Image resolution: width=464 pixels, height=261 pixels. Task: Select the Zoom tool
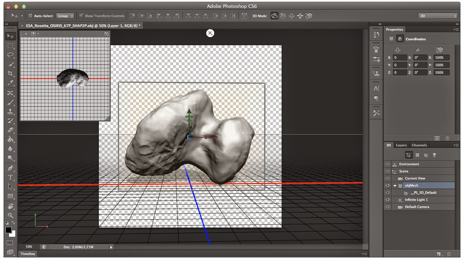click(x=10, y=215)
